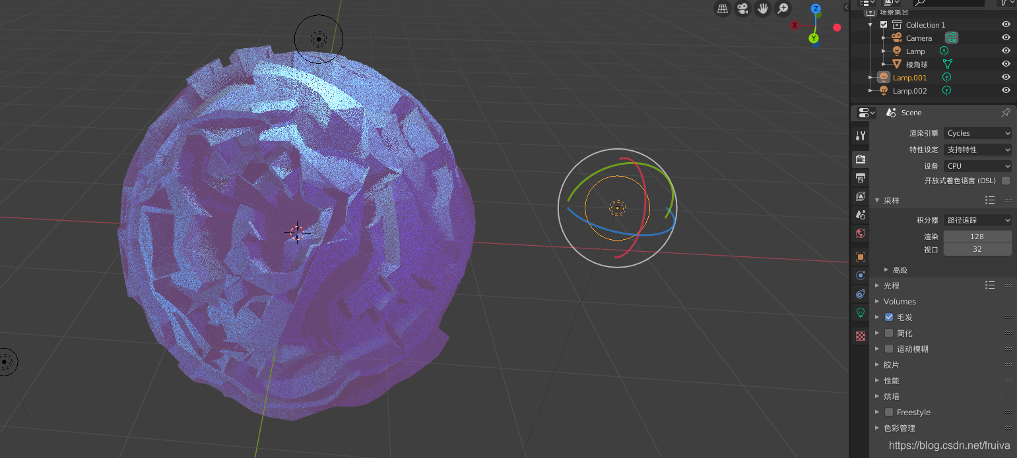Expand the 烘培 panel
Image resolution: width=1017 pixels, height=458 pixels.
[877, 396]
